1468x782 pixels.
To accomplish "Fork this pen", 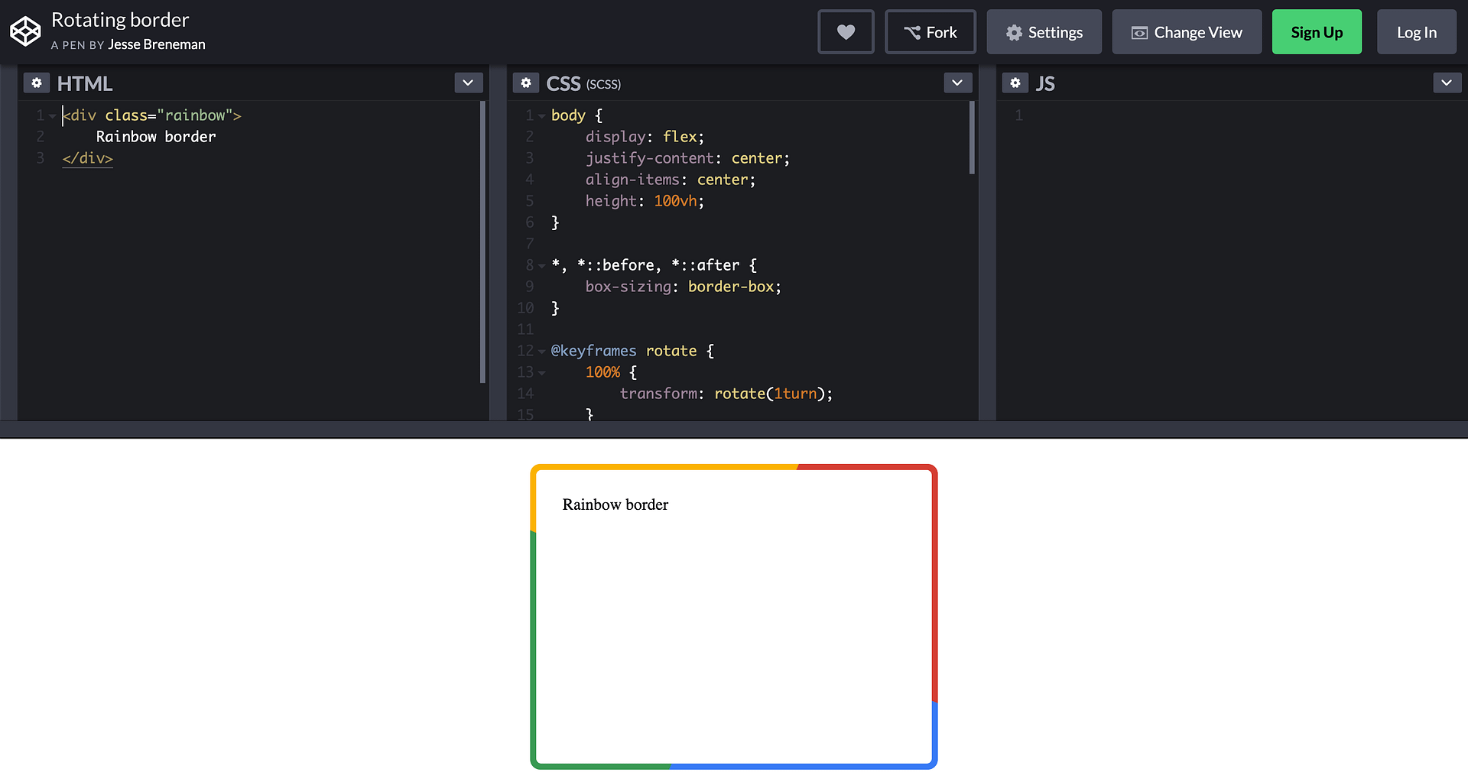I will pos(930,32).
